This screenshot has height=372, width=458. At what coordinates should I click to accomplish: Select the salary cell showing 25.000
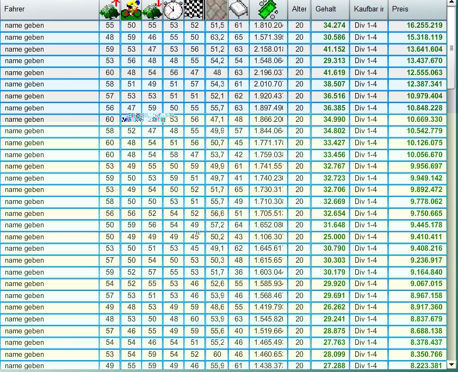[x=330, y=237]
